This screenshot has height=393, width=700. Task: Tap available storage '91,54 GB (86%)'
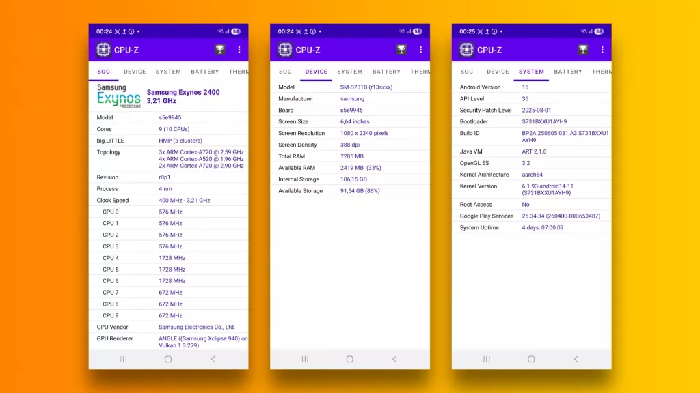(x=360, y=191)
